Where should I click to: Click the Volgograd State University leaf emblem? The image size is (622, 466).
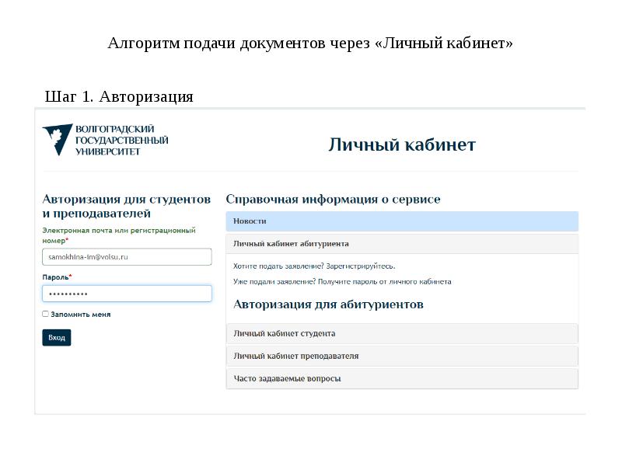pyautogui.click(x=57, y=139)
